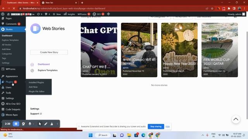Open the Windows Start menu

[91, 135]
